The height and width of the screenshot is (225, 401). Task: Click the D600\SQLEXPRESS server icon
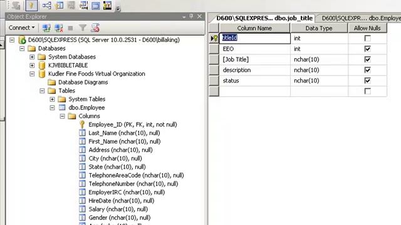tap(23, 40)
